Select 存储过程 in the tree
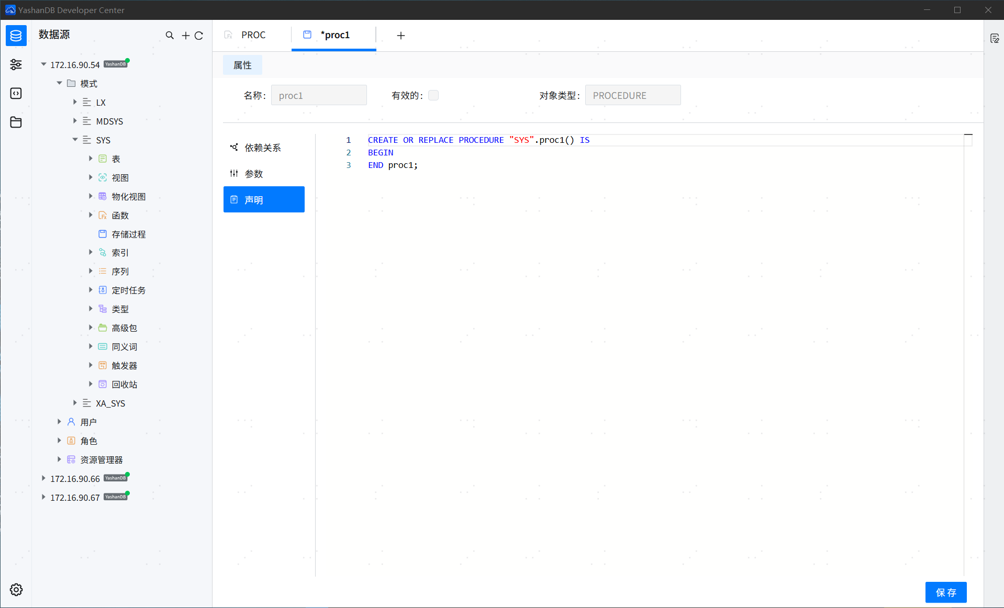 pyautogui.click(x=128, y=234)
